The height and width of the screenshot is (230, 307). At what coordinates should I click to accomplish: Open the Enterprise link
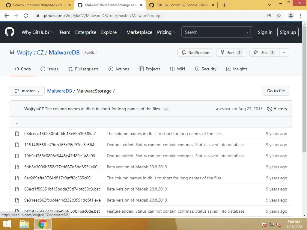(x=86, y=32)
